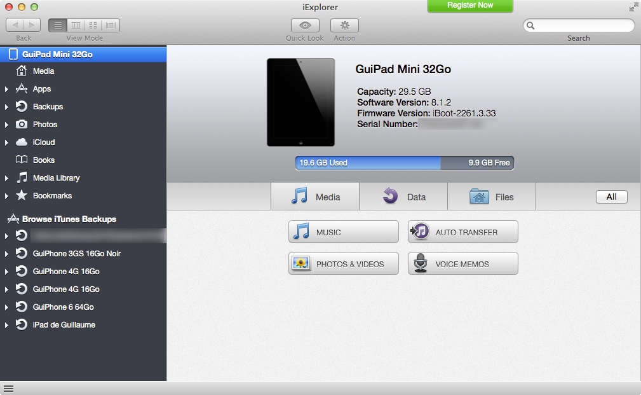Click the Photos camera icon in sidebar
Viewport: 641px width, 395px height.
click(21, 124)
